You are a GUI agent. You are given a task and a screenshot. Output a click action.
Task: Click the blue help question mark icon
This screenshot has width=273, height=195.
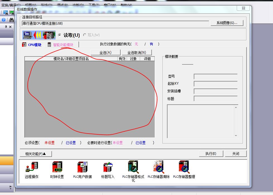click(4, 20)
